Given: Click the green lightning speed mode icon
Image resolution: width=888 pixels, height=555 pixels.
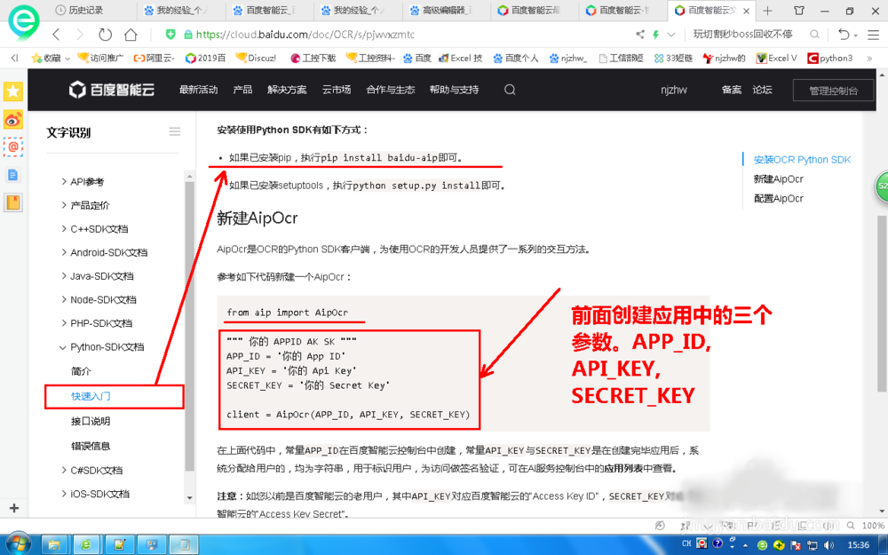Looking at the screenshot, I should pos(656,35).
